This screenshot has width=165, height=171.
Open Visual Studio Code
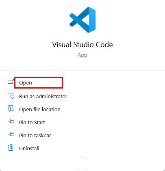26,82
